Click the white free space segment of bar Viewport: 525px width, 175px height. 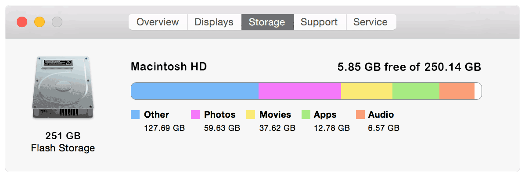coord(478,91)
